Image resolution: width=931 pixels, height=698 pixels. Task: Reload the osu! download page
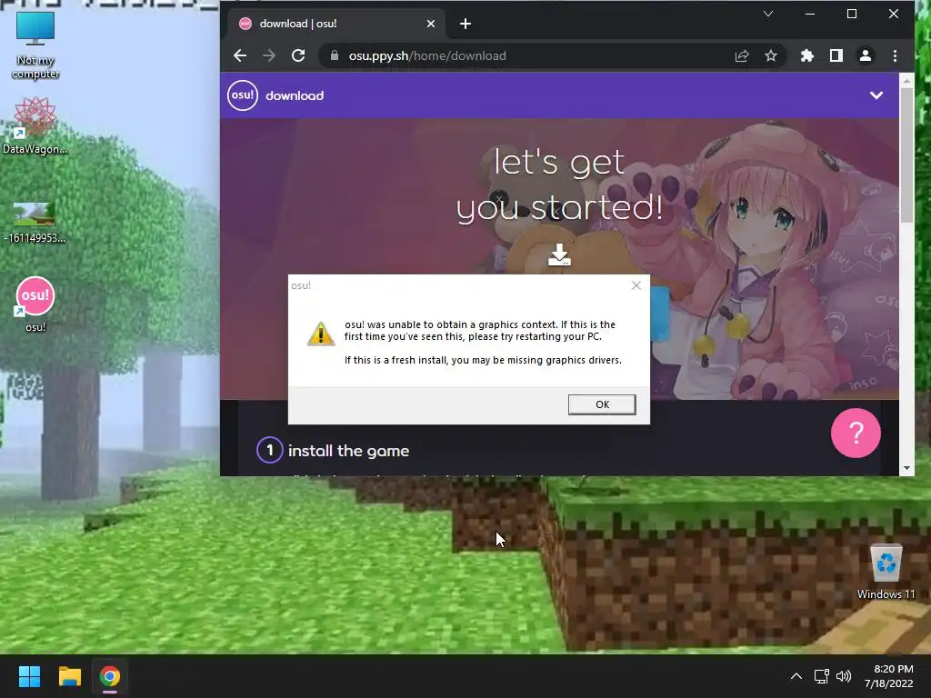click(298, 55)
